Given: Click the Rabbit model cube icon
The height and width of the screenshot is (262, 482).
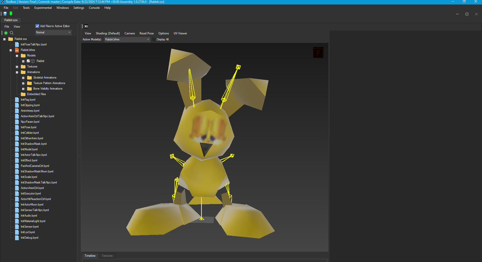Looking at the screenshot, I should pos(33,61).
